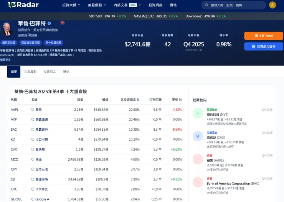Click the blue verified badge beside 華倫·巴菲特
Viewport: 284px width, 202px height.
49,23
